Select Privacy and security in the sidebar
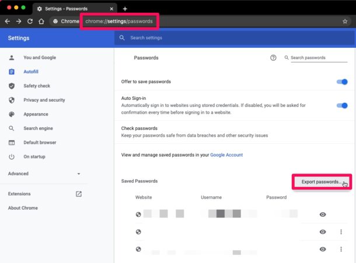This screenshot has width=356, height=263. (x=44, y=100)
